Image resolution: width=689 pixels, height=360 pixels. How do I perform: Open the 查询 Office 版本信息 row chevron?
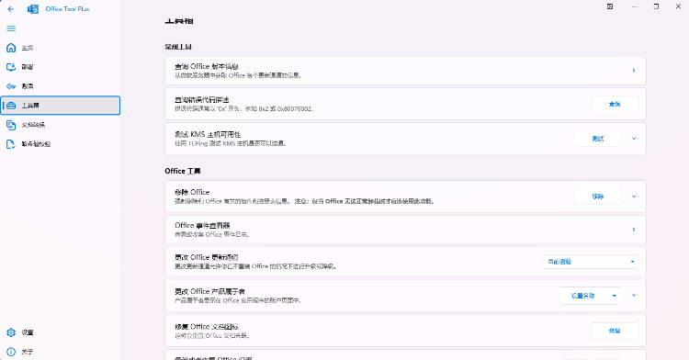coord(634,70)
